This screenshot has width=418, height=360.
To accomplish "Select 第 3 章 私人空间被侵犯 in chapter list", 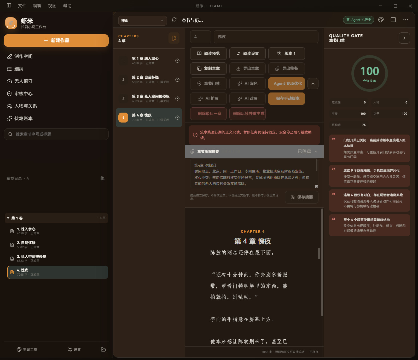I will pyautogui.click(x=149, y=98).
